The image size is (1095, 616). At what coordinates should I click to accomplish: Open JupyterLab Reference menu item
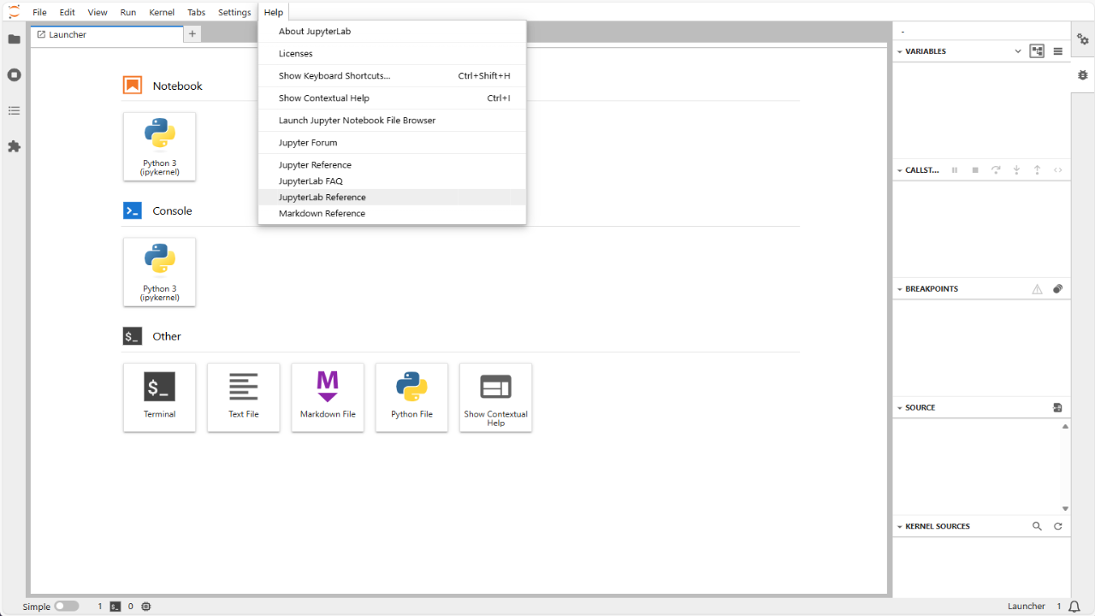392,198
